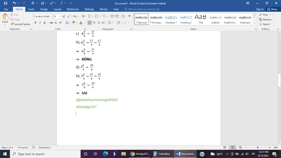Insert a symbol using the omega icon

click(43, 3)
